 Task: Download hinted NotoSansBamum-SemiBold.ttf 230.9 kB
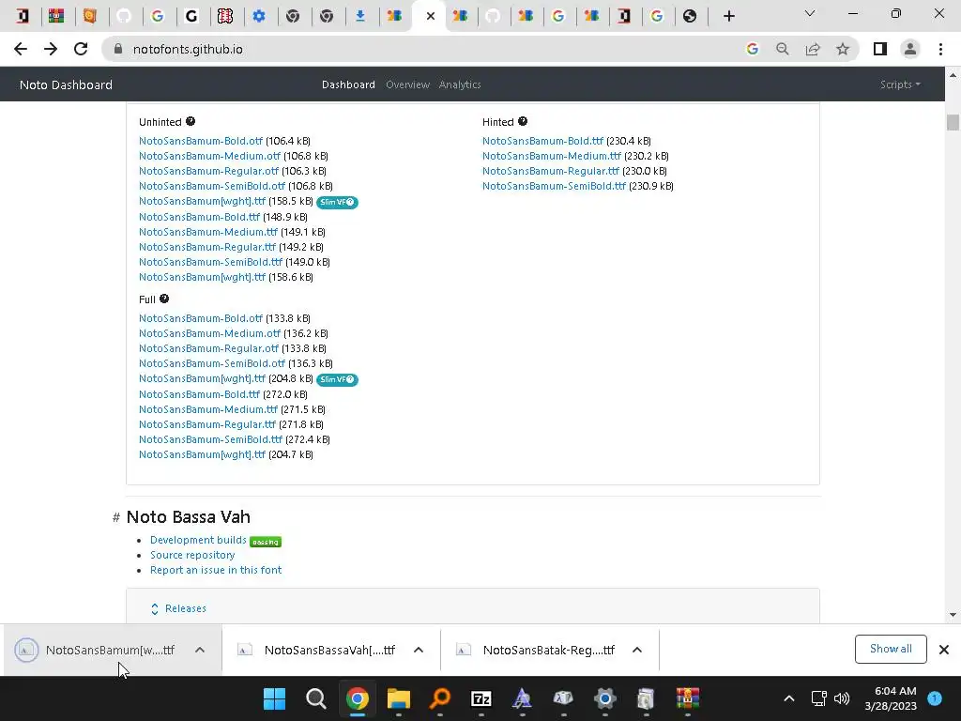554,186
